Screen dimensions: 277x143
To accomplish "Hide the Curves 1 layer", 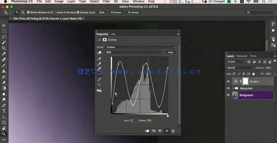I will click(228, 81).
